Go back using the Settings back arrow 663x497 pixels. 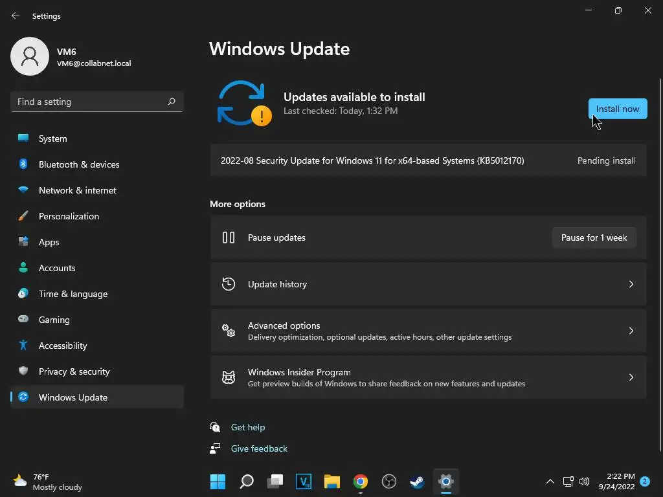pyautogui.click(x=16, y=16)
